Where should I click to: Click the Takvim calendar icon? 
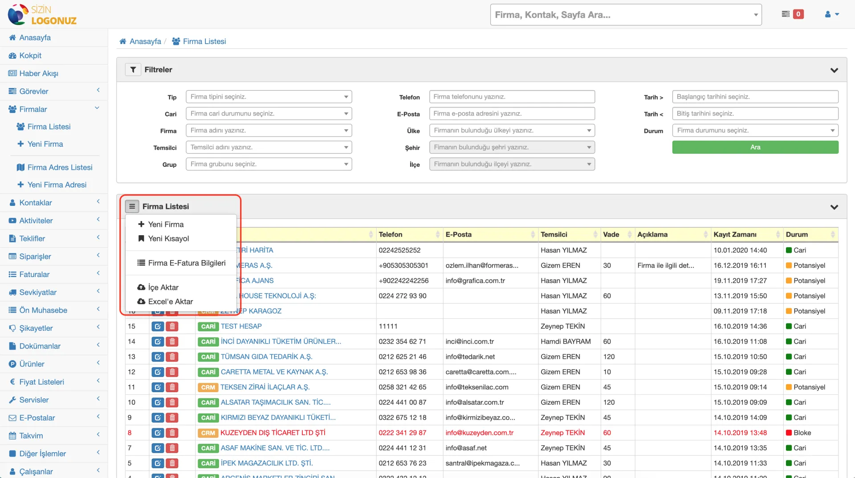(12, 436)
